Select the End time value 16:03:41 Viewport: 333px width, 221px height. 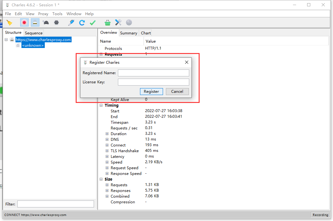click(164, 116)
